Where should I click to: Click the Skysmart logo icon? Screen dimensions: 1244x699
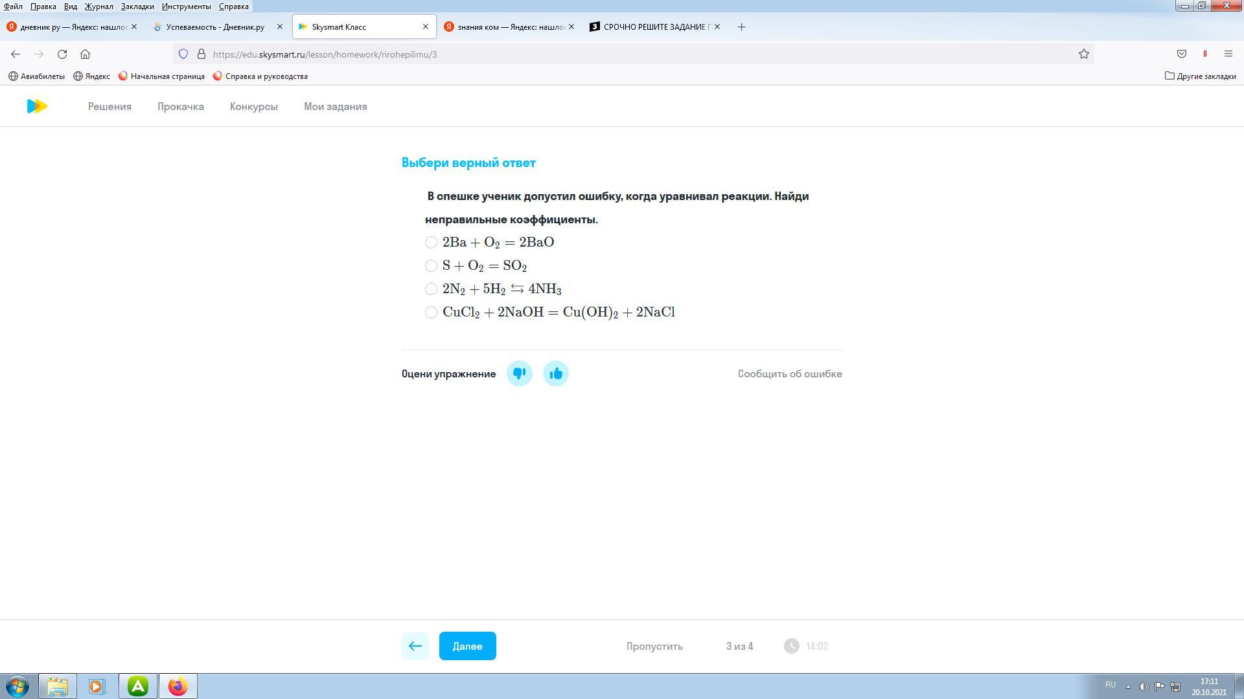37,106
